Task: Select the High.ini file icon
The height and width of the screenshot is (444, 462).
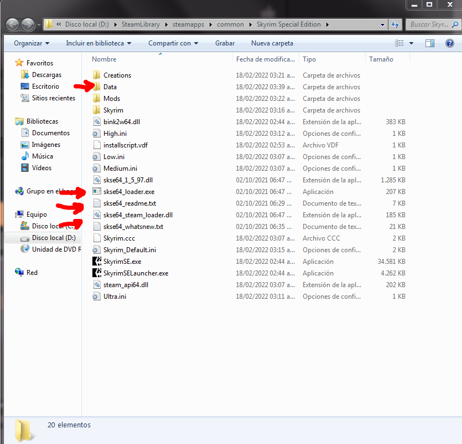Action: point(96,134)
